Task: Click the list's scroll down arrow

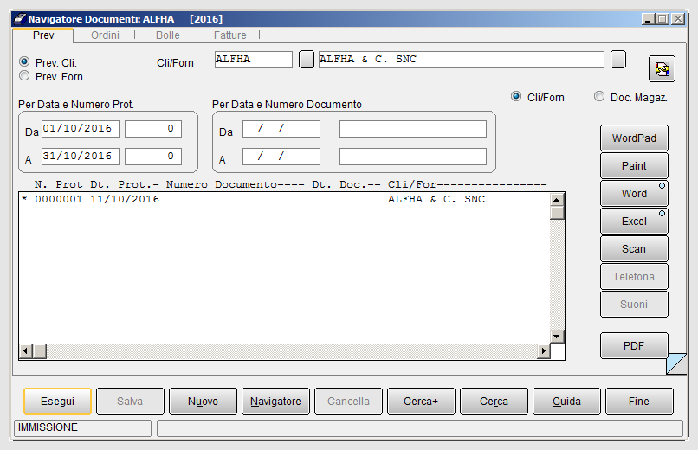Action: (x=557, y=336)
